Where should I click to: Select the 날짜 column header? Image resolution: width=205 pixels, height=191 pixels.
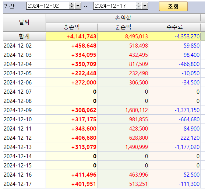[24, 22]
